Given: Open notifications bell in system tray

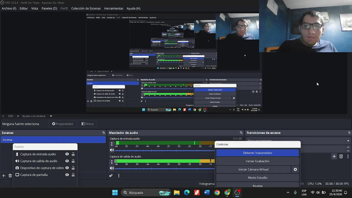Looking at the screenshot, I should tap(346, 193).
